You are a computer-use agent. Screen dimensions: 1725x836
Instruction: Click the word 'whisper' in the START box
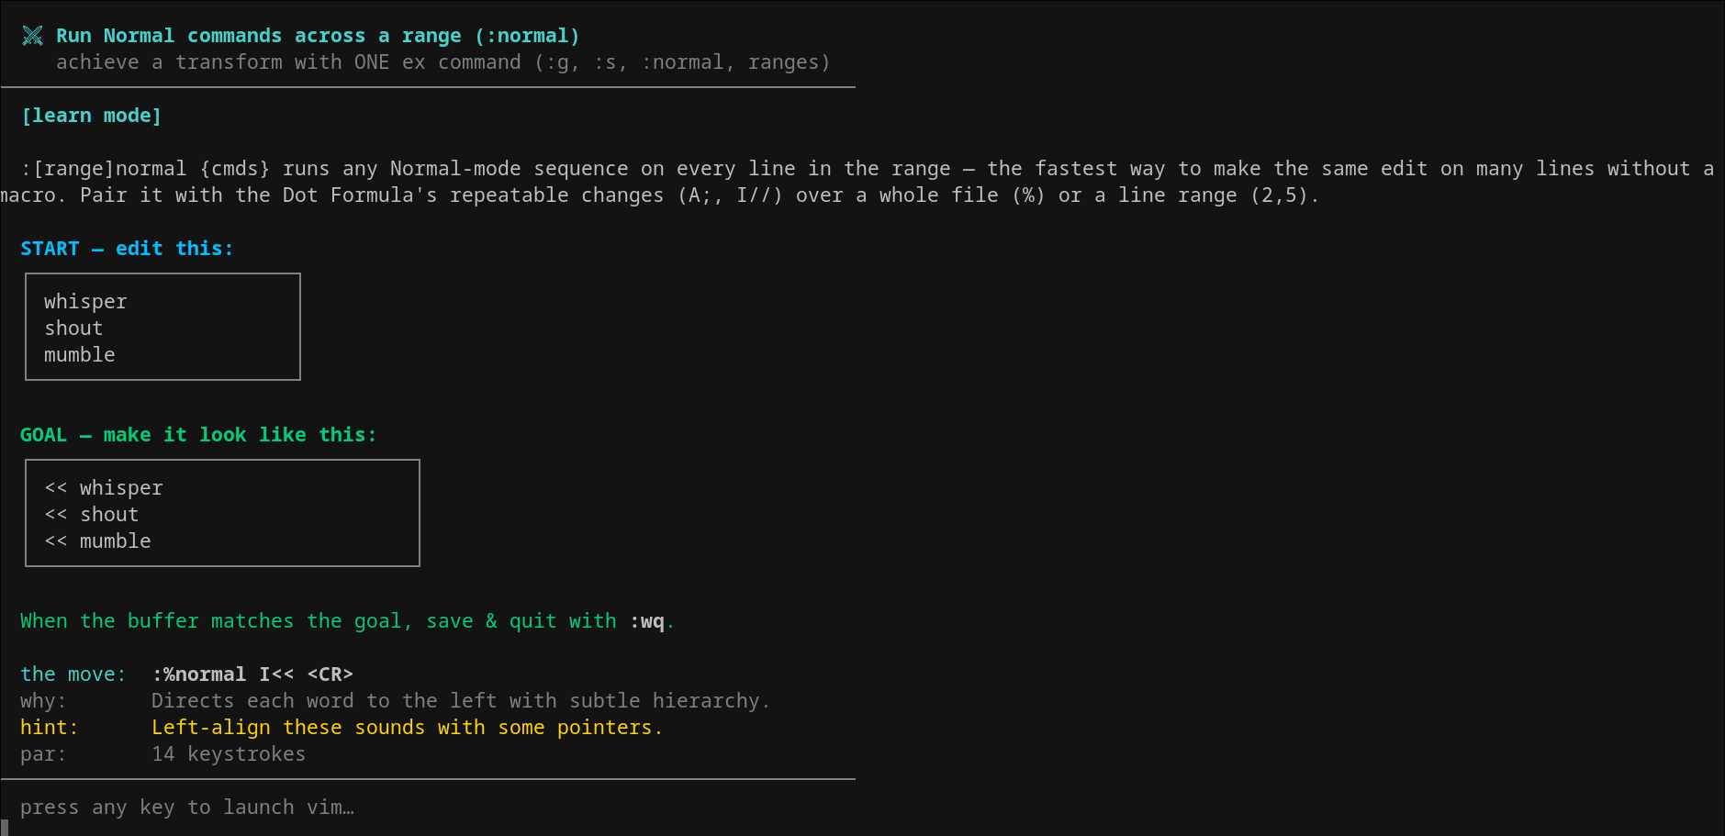coord(85,302)
